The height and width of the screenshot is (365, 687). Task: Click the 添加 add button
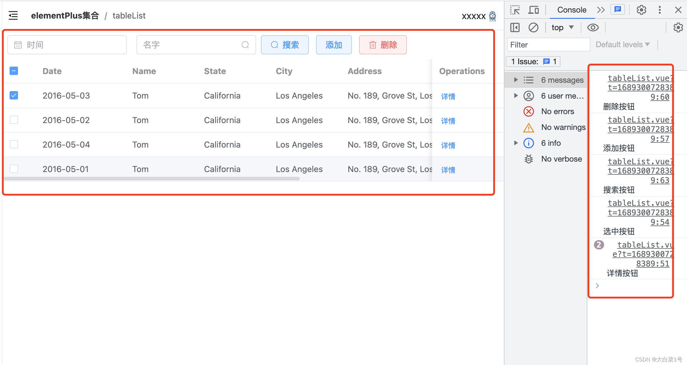[x=334, y=45]
